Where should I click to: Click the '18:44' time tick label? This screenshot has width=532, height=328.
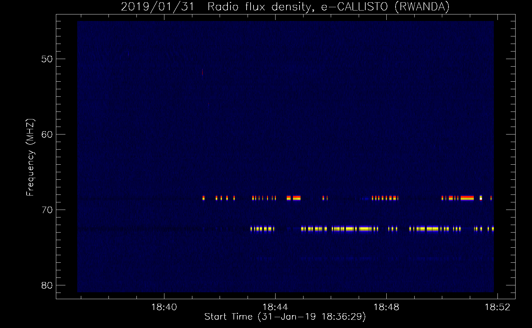click(x=275, y=307)
